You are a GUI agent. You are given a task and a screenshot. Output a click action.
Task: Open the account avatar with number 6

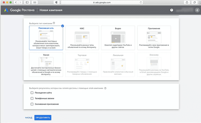(197, 10)
